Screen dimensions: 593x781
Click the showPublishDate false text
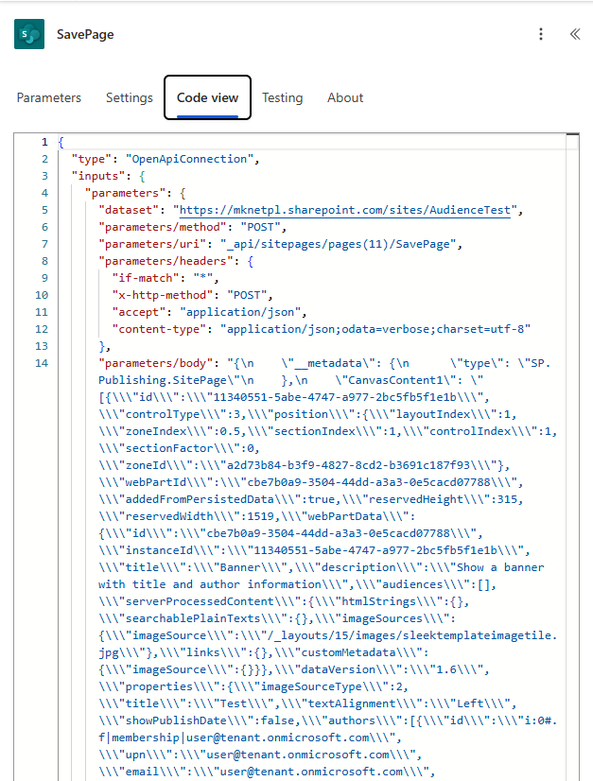(197, 720)
